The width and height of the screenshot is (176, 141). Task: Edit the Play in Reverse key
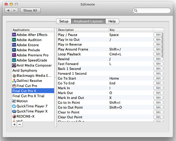pos(158,44)
